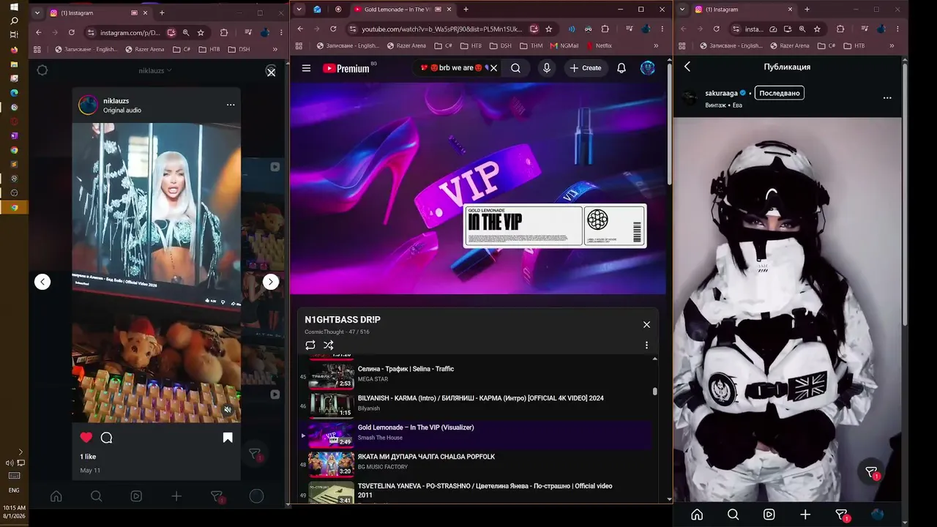
Task: Open the THM bookmarks folder
Action: pyautogui.click(x=531, y=45)
